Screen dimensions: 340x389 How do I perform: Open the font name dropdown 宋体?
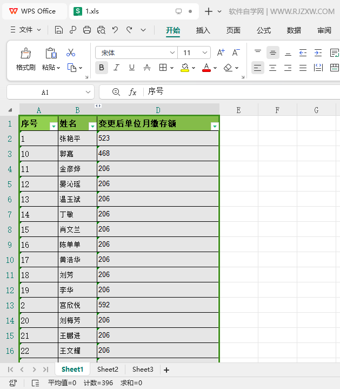click(x=137, y=52)
